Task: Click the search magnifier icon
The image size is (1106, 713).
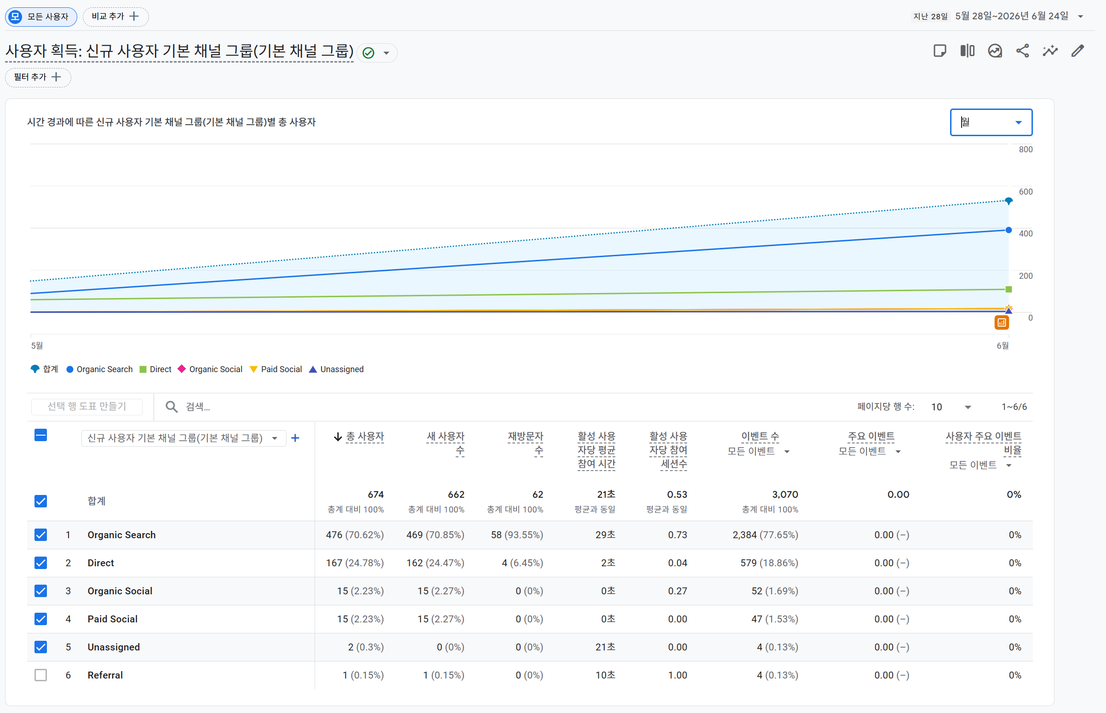Action: pos(172,407)
